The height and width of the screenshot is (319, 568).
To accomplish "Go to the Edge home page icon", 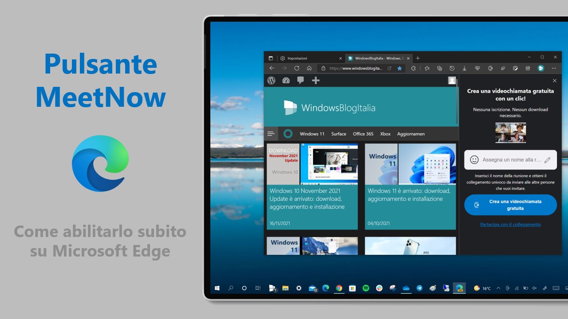I will [x=309, y=68].
